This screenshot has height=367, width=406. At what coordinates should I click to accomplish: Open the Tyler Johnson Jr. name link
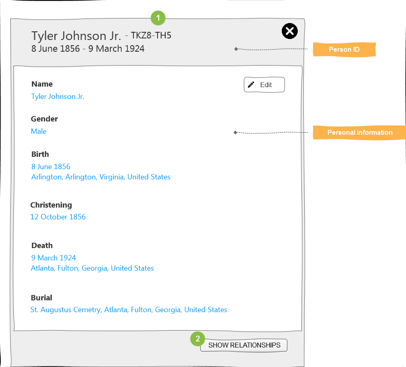[57, 96]
